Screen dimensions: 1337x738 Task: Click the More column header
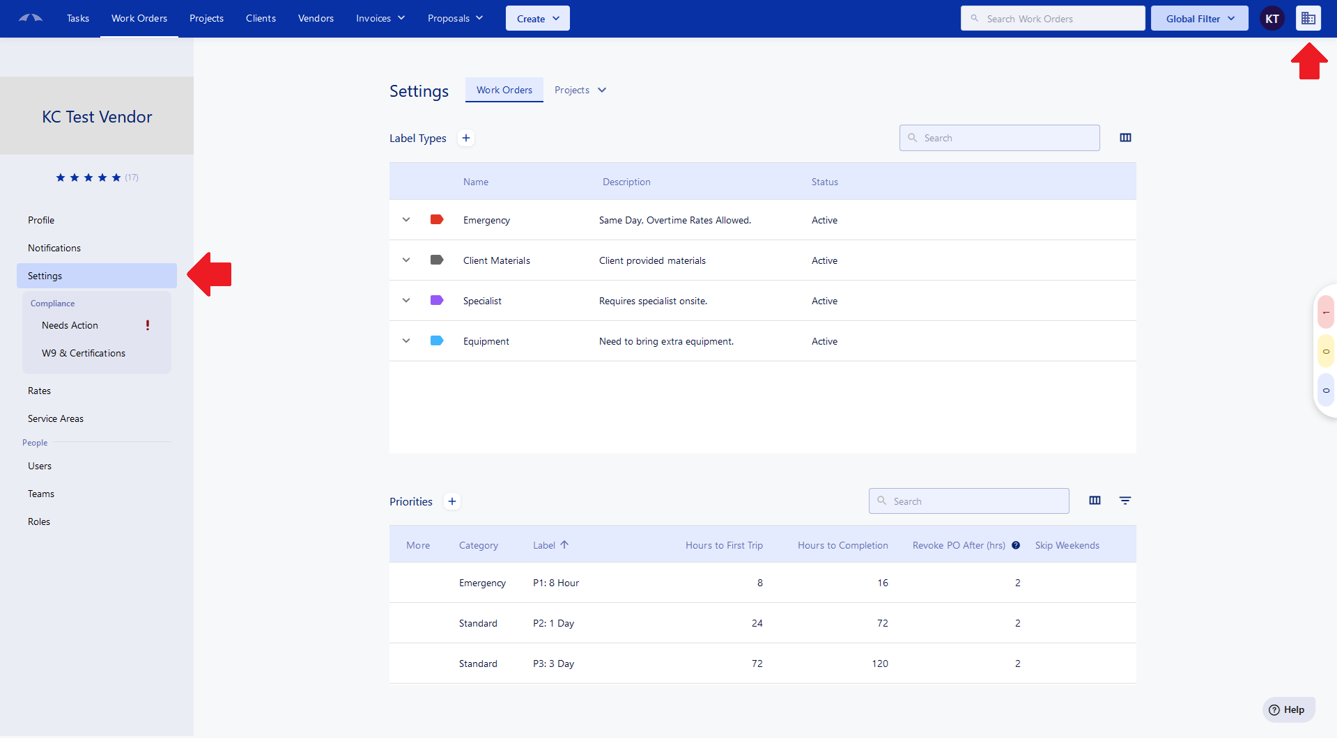pos(418,545)
